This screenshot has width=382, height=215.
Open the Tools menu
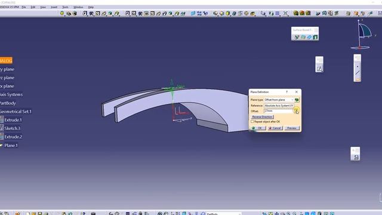(x=65, y=7)
